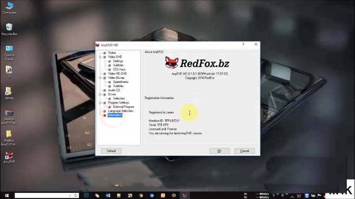Click the "Licensed until: Forever" line
Image resolution: width=355 pixels, height=199 pixels.
point(163,129)
